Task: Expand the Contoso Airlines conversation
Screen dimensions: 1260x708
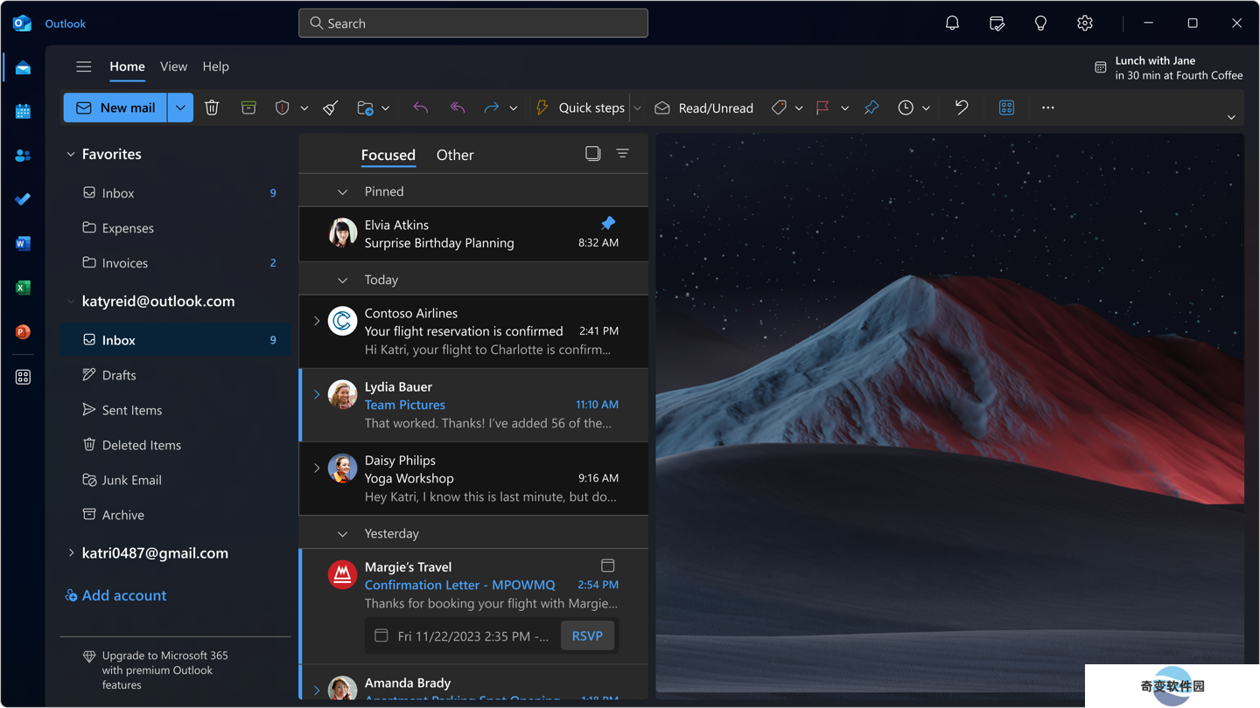Action: (317, 321)
